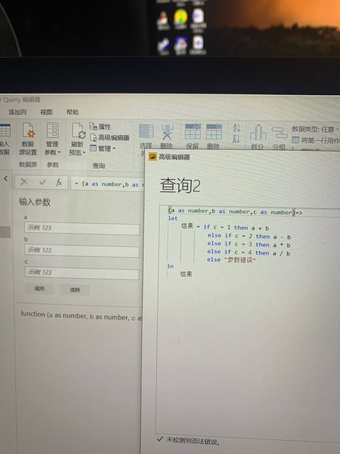Cancel formula edit with the X icon

pos(24,182)
